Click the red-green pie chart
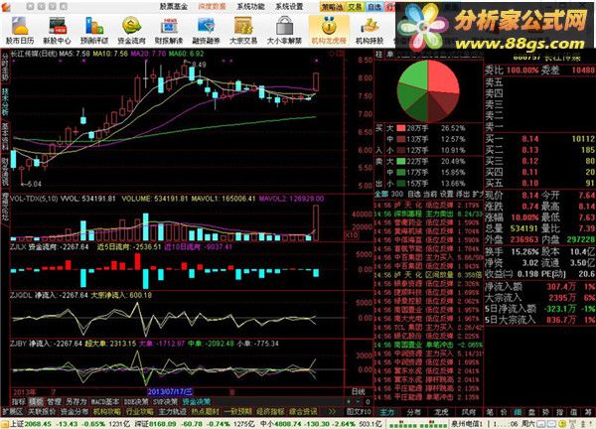The width and height of the screenshot is (596, 429). (x=428, y=90)
